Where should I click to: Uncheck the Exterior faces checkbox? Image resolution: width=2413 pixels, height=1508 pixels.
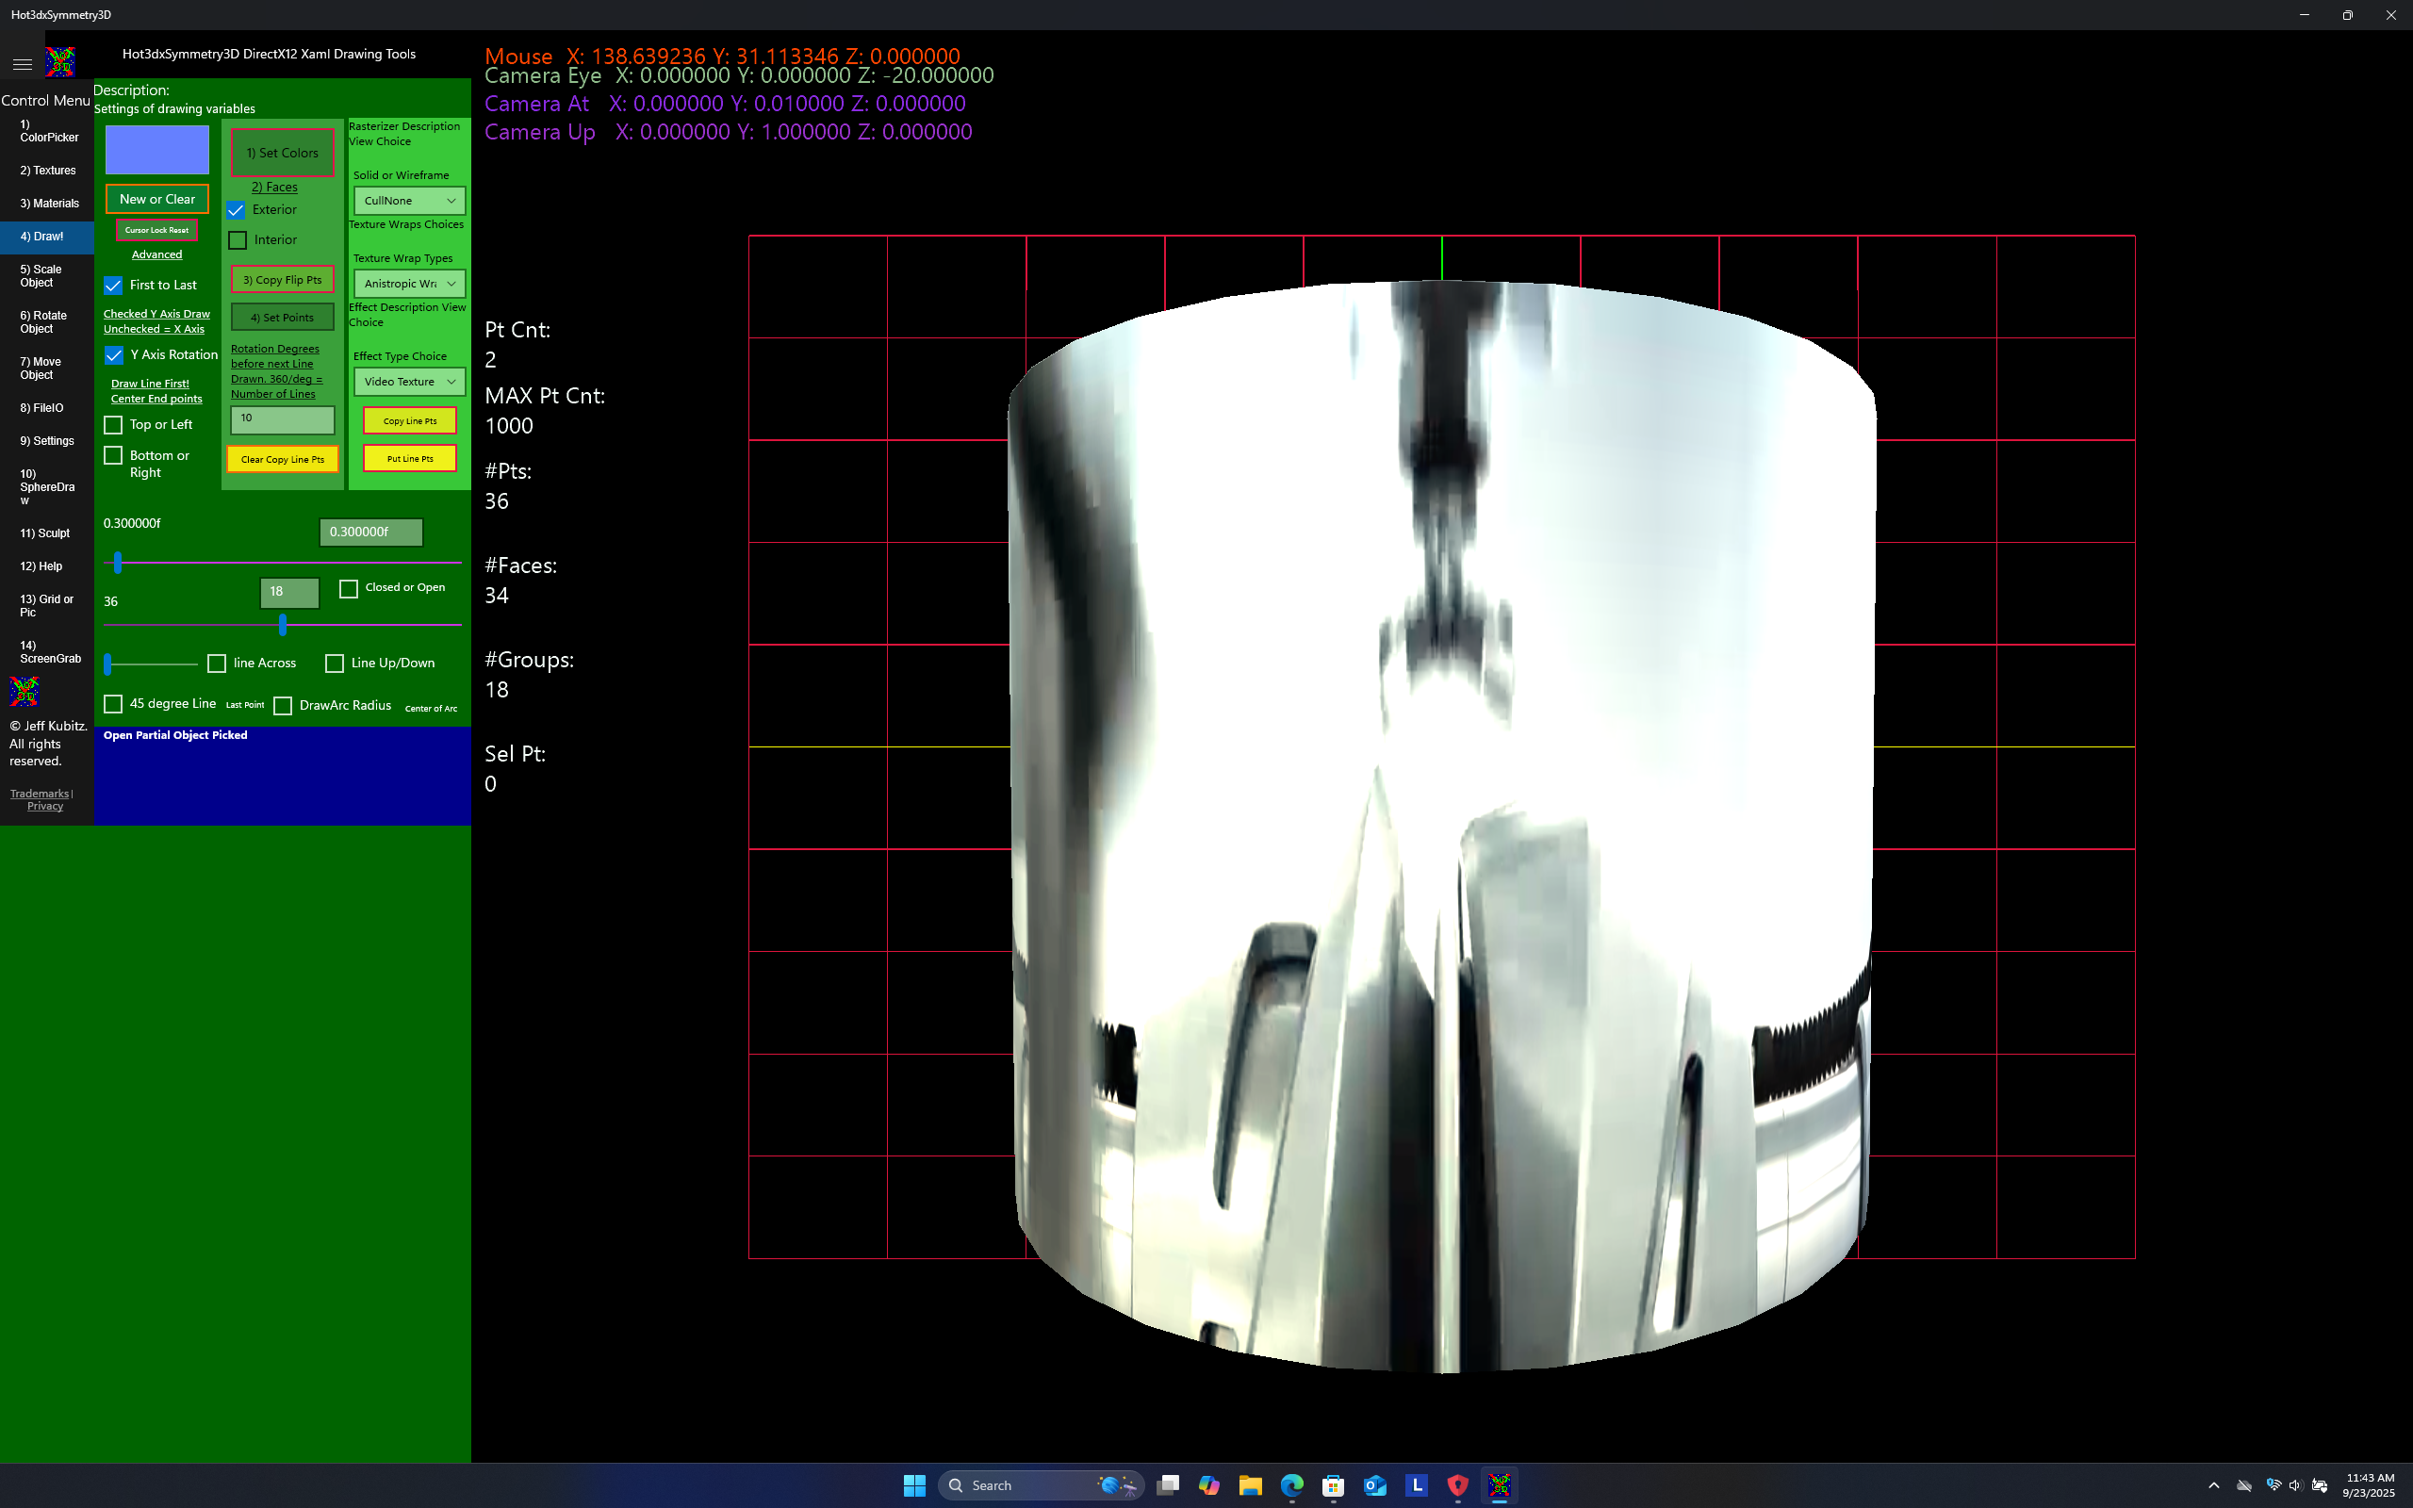[x=237, y=210]
